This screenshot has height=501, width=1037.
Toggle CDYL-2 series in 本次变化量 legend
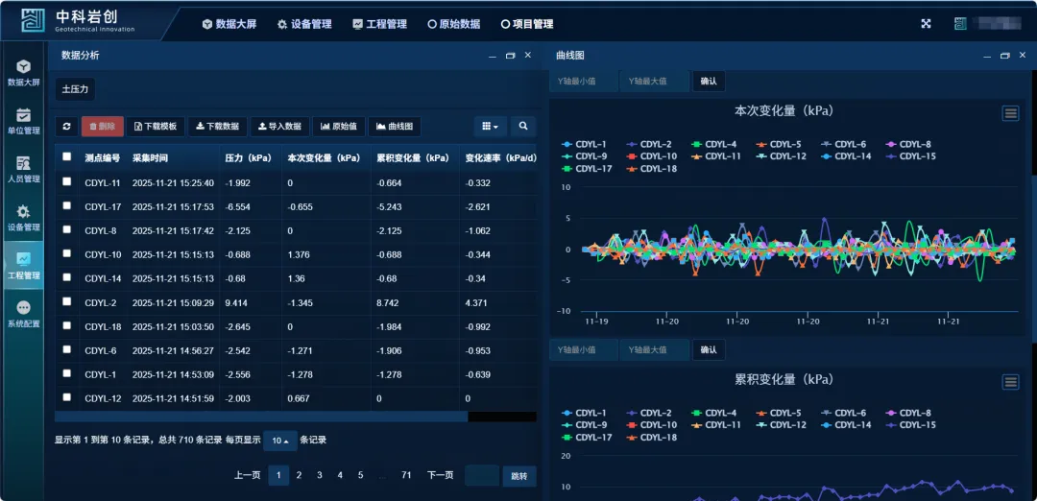pyautogui.click(x=648, y=144)
